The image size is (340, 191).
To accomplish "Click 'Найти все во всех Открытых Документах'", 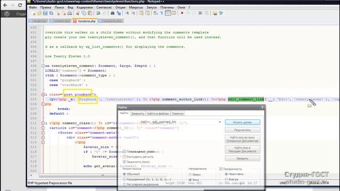I will pos(242,139).
